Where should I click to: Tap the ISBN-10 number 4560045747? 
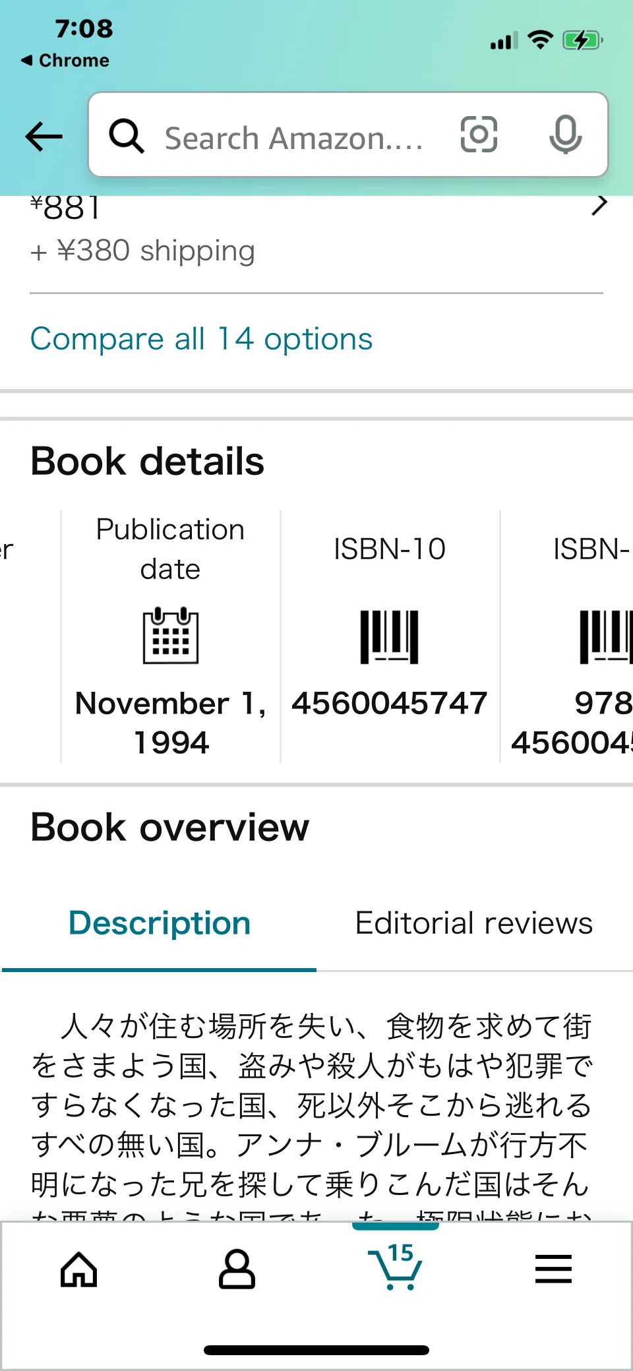tap(390, 703)
